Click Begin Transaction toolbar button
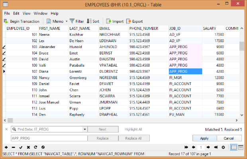Image resolution: width=247 pixels, height=159 pixels. (22, 21)
